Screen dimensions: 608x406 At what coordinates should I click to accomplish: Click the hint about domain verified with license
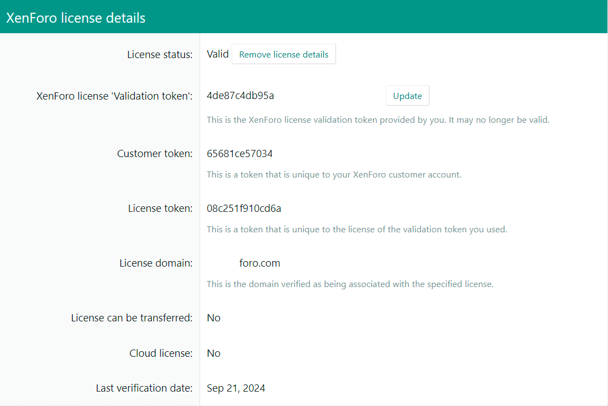click(x=350, y=284)
